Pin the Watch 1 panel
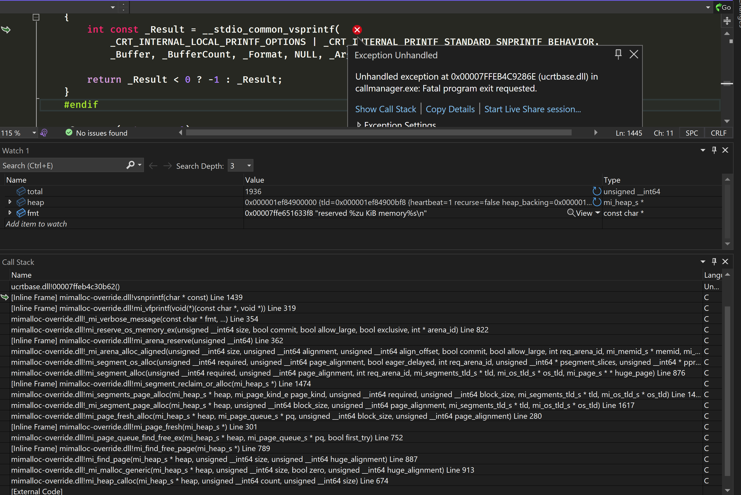 (714, 150)
